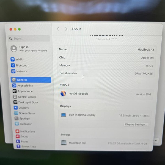Go back with the left chevron
The image size is (165, 165).
point(58,29)
